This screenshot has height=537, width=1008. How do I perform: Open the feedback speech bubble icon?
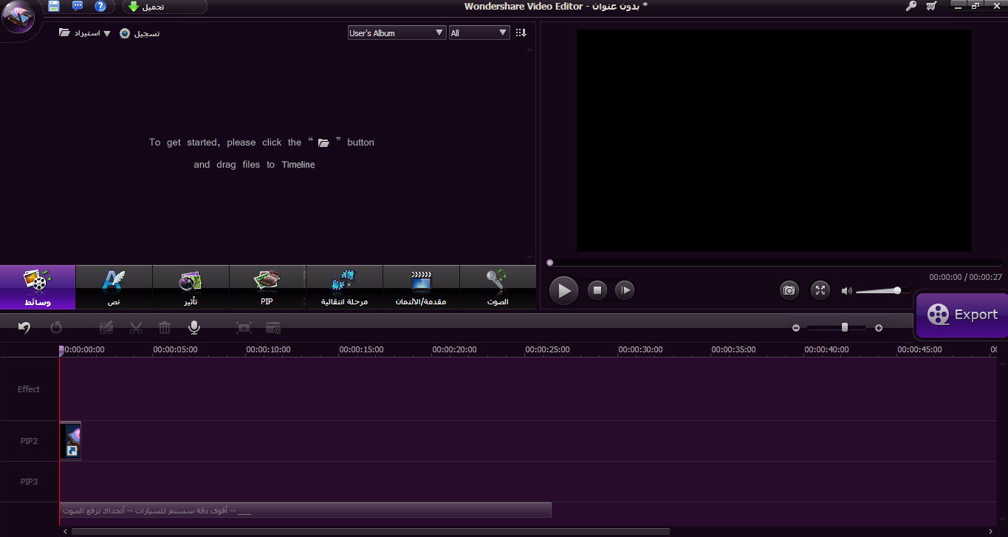(78, 7)
